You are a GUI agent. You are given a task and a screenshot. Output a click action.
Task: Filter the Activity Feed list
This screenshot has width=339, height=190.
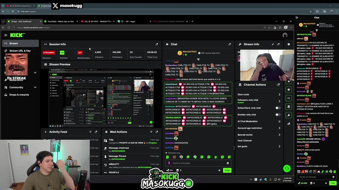coord(90,132)
